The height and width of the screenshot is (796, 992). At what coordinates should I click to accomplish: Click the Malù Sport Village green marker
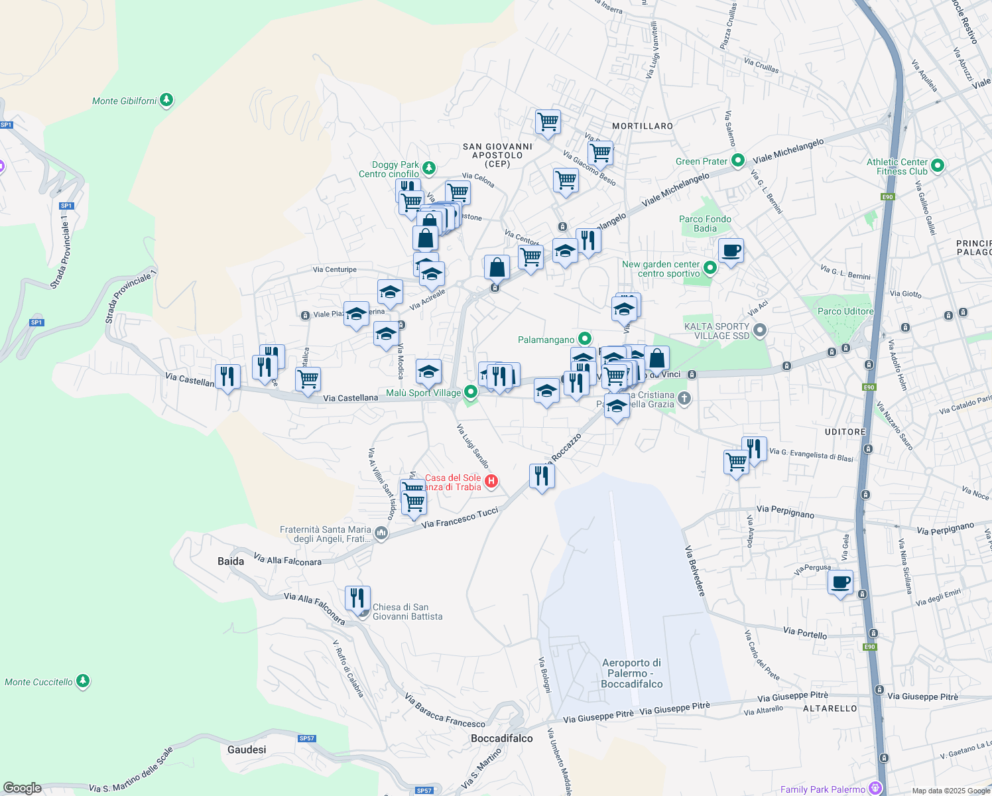click(470, 392)
